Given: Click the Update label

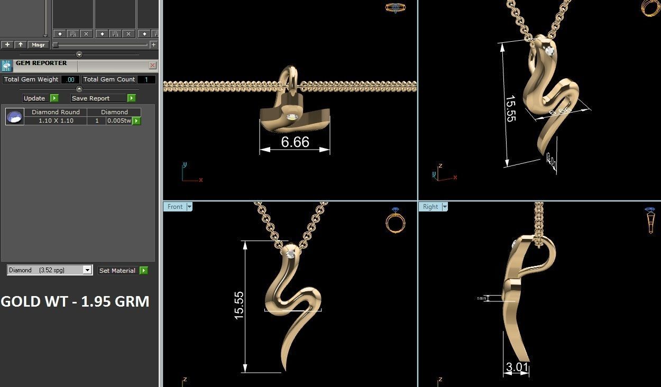Looking at the screenshot, I should click(34, 98).
